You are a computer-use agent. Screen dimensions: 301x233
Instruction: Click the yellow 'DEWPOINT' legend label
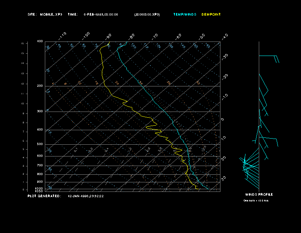coord(211,14)
